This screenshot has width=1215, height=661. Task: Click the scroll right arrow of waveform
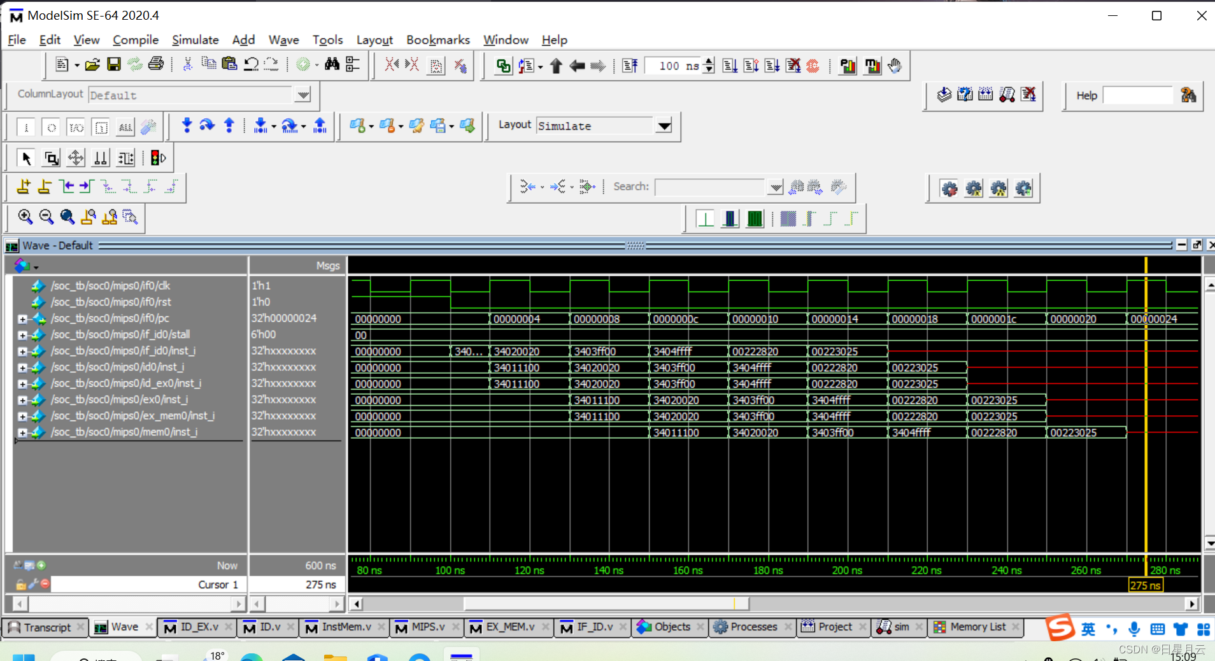click(x=1192, y=603)
